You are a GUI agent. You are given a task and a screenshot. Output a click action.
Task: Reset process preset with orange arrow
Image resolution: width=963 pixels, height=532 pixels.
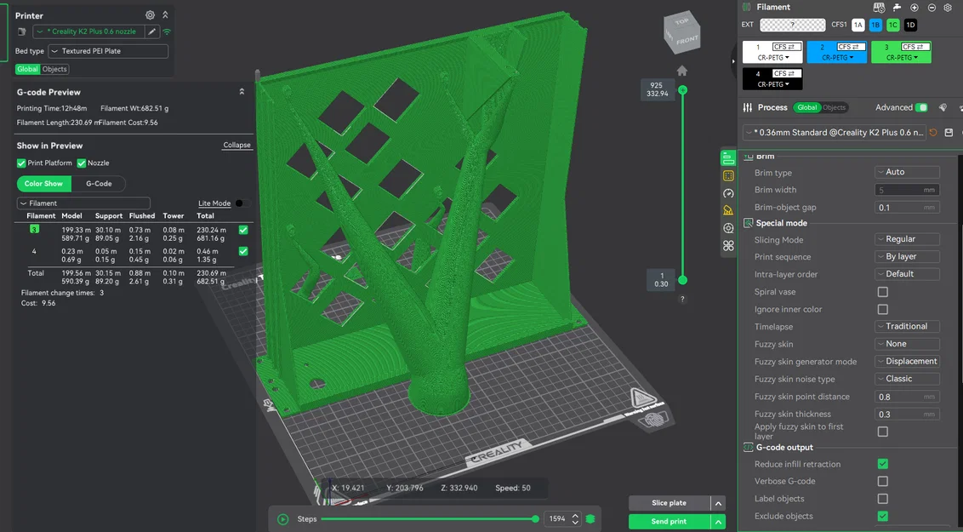933,133
